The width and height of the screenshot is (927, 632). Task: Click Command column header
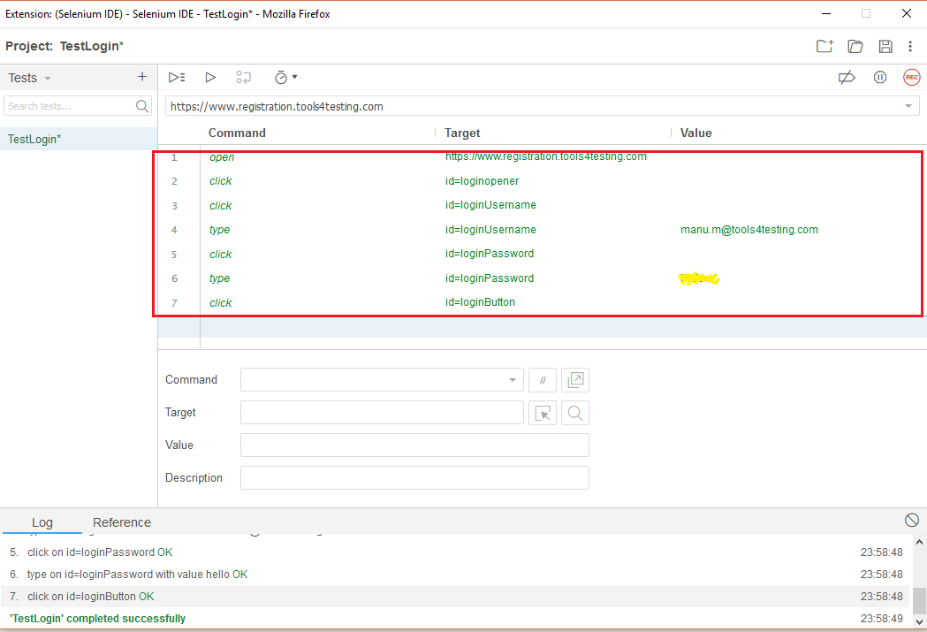click(237, 133)
